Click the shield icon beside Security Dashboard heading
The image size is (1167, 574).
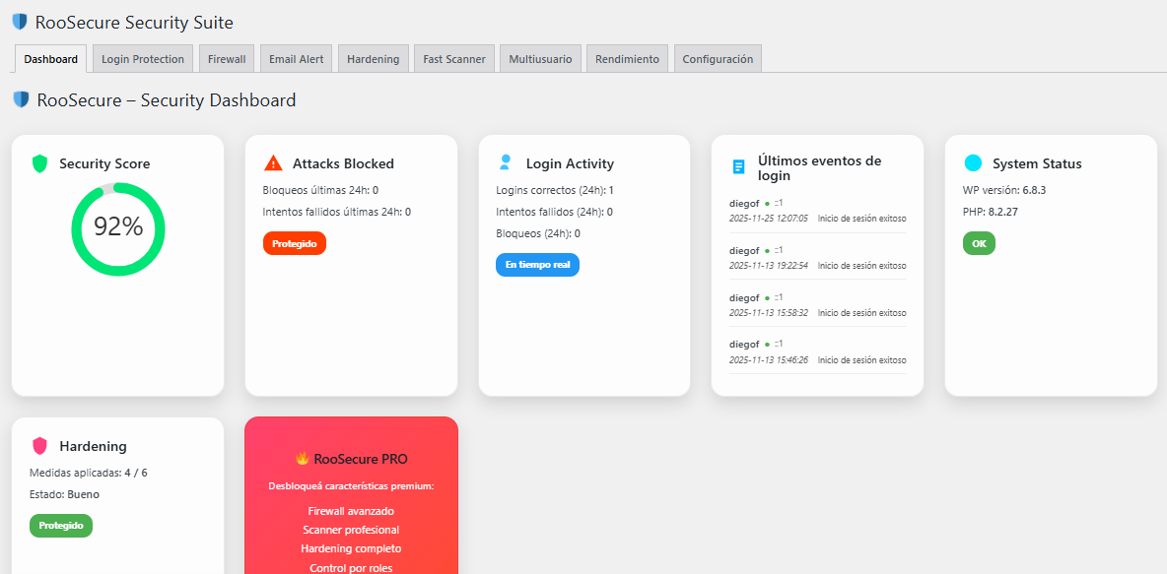coord(22,98)
